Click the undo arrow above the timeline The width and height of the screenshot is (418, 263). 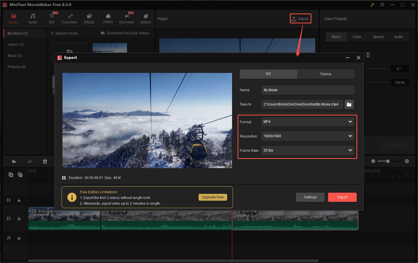[14, 161]
